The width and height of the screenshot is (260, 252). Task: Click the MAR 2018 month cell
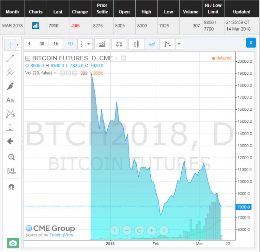pyautogui.click(x=12, y=26)
